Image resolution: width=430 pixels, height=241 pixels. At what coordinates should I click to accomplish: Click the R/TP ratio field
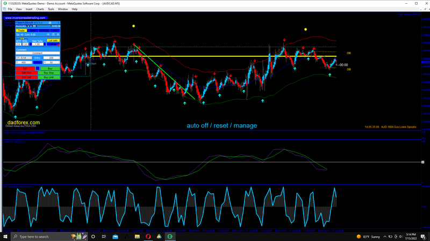point(18,44)
